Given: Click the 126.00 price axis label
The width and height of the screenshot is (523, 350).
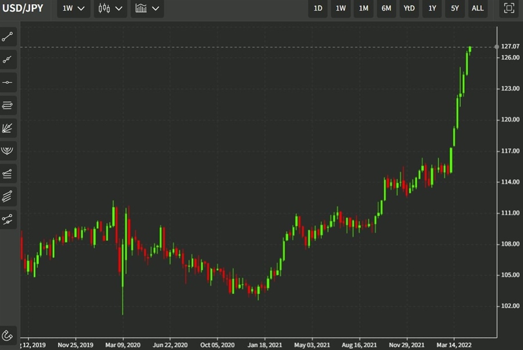Looking at the screenshot, I should (x=510, y=58).
